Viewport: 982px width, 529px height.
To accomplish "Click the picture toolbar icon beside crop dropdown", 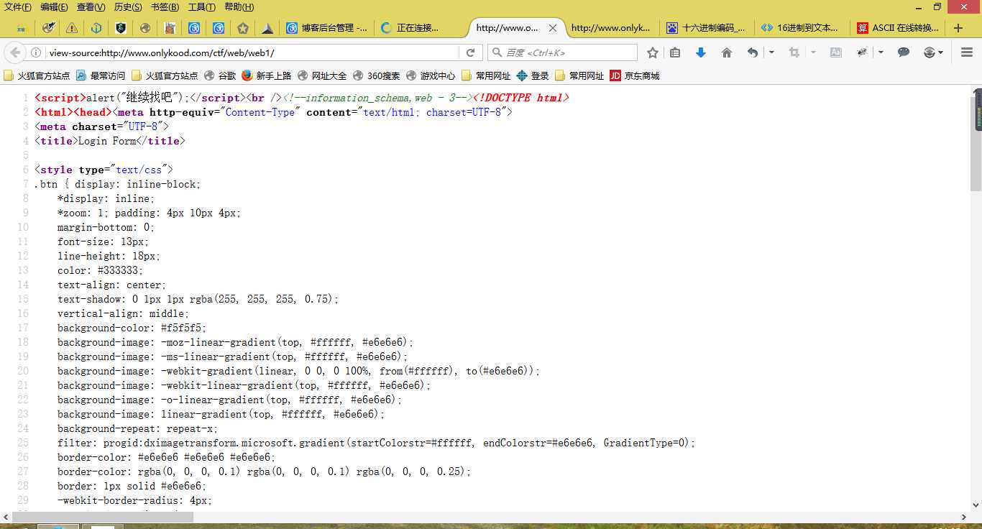I will [835, 52].
